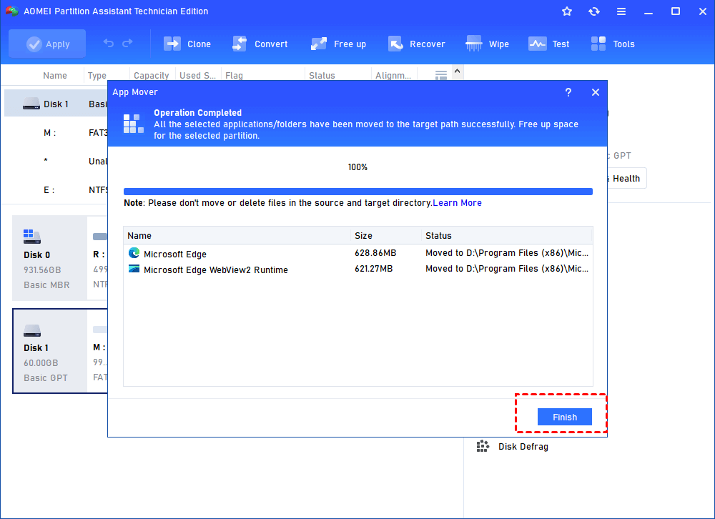
Task: Click the Disk 1 card icon
Action: coord(32,331)
